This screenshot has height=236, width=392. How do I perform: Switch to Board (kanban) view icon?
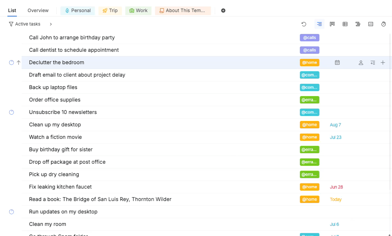click(332, 24)
